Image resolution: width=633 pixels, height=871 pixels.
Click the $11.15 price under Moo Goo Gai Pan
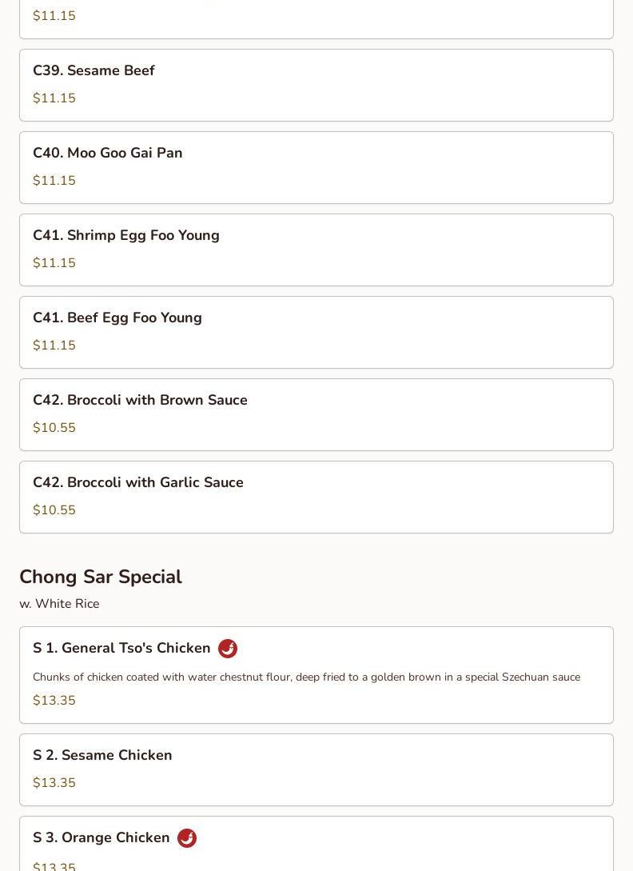point(54,181)
